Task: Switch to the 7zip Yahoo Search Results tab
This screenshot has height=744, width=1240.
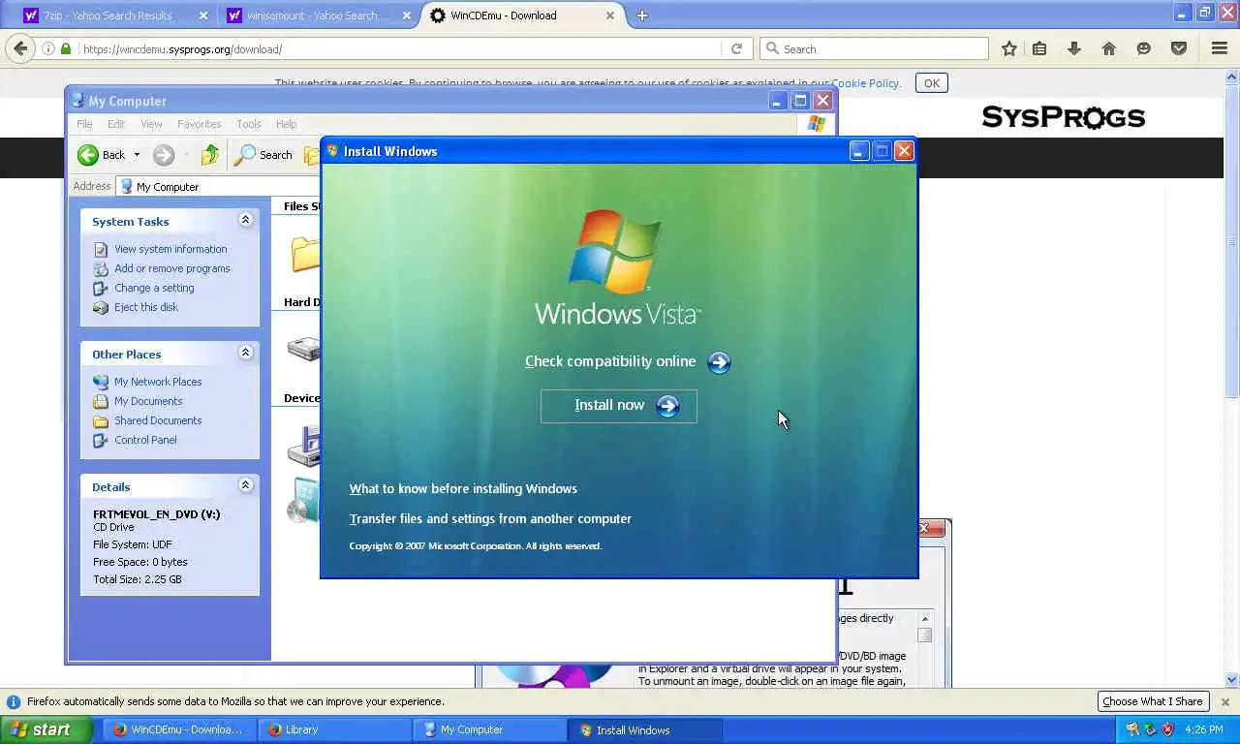Action: point(115,15)
